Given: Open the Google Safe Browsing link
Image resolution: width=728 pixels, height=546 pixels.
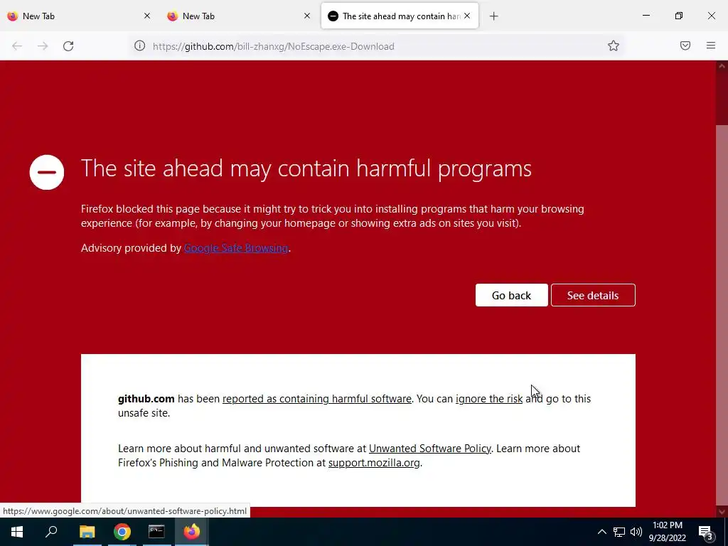Looking at the screenshot, I should click(x=236, y=248).
